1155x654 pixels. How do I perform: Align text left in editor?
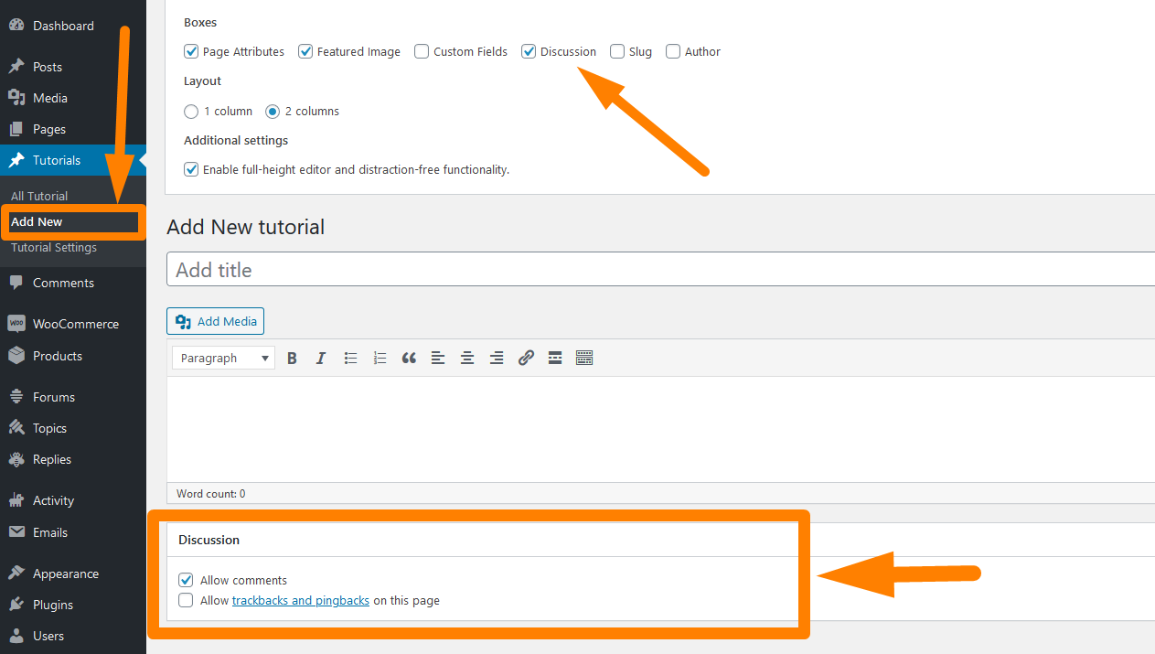(x=438, y=359)
